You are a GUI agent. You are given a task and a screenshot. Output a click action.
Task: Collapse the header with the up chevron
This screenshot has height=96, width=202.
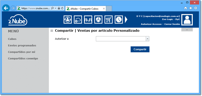click(x=187, y=29)
